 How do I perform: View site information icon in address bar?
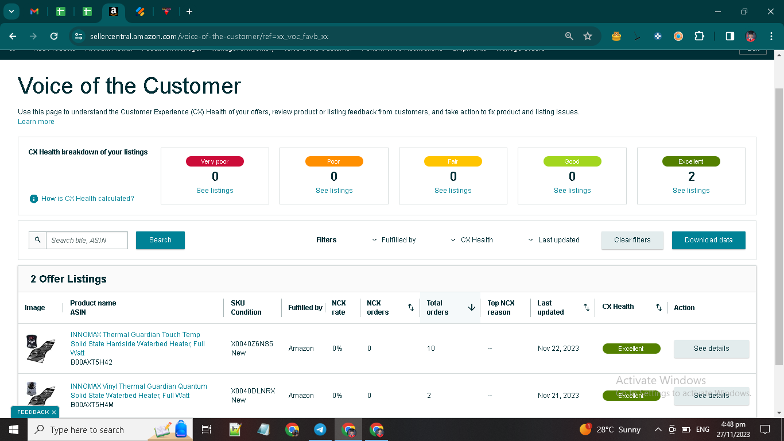tap(79, 36)
